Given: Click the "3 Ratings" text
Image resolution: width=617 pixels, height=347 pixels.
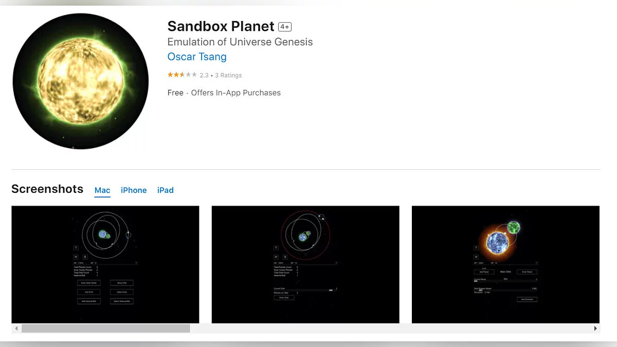Looking at the screenshot, I should coord(228,75).
